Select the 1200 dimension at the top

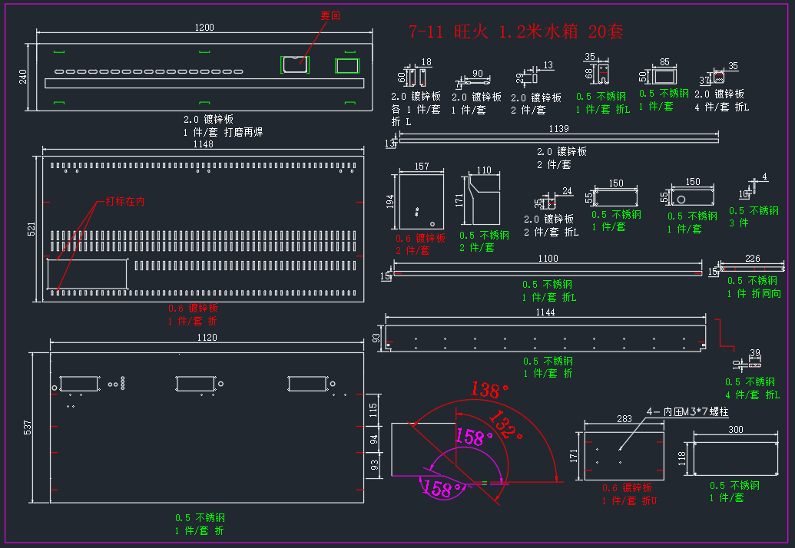point(204,28)
